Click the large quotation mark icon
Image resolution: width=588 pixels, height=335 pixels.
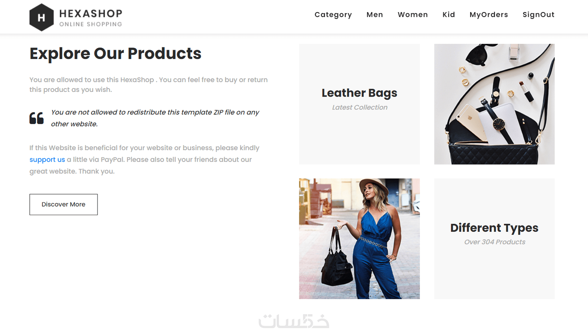[x=36, y=118]
